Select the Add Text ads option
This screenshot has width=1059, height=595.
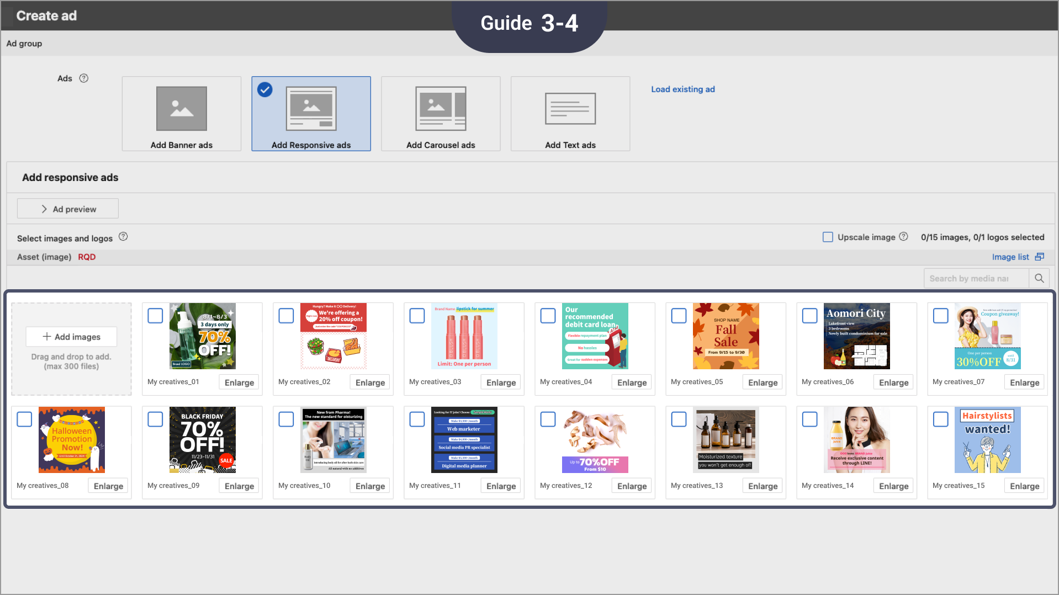(x=570, y=113)
